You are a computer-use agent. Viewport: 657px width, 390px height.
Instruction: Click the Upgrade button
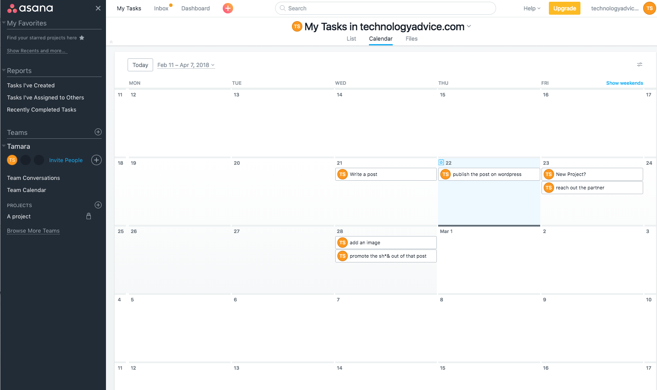(564, 8)
